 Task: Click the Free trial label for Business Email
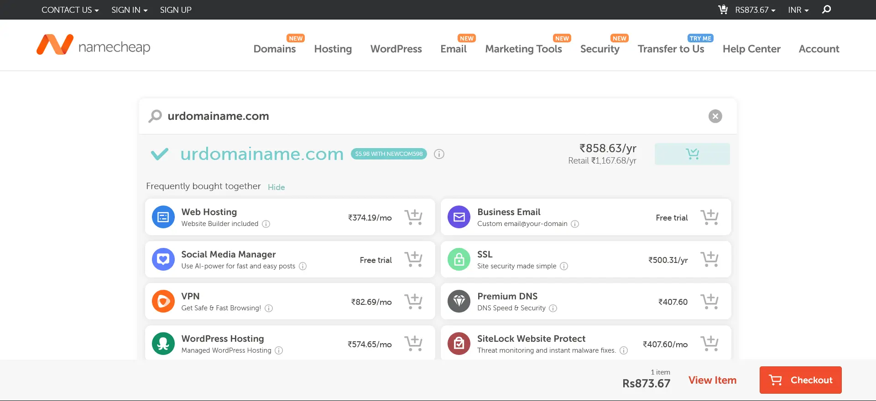(x=672, y=218)
